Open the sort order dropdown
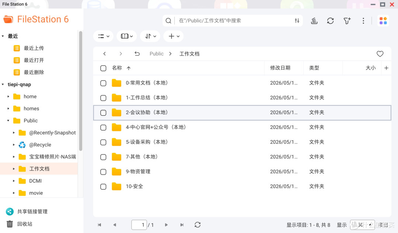Image resolution: width=398 pixels, height=233 pixels. pos(150,36)
